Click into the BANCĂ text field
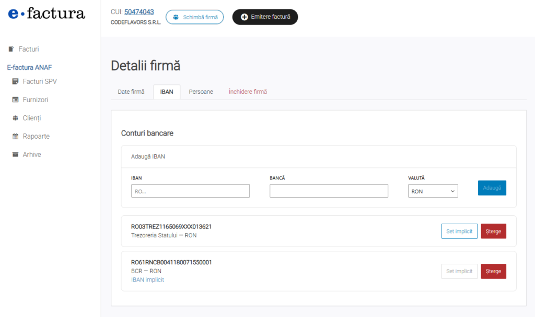This screenshot has height=317, width=535. [329, 191]
